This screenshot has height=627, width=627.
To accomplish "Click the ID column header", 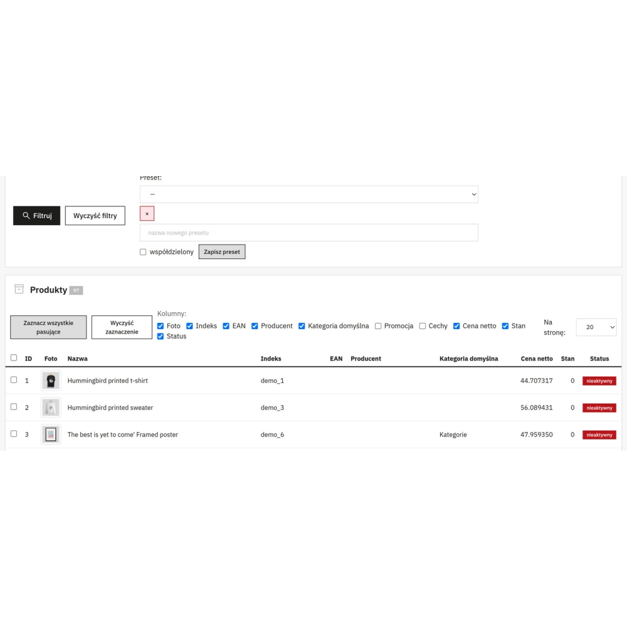I will point(28,359).
